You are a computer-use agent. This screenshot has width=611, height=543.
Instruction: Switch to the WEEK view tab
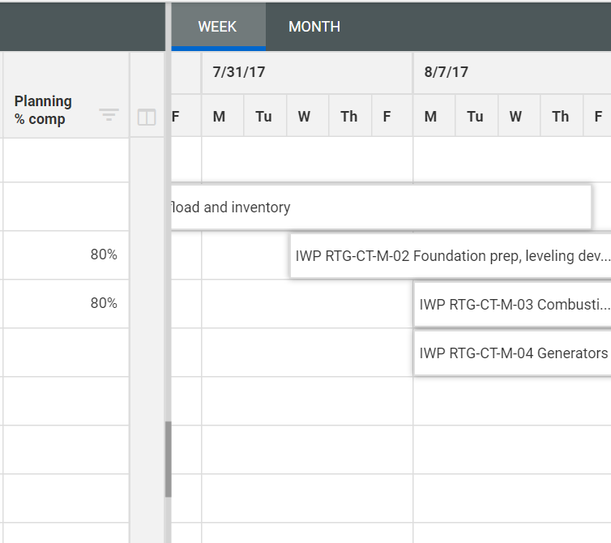point(217,27)
